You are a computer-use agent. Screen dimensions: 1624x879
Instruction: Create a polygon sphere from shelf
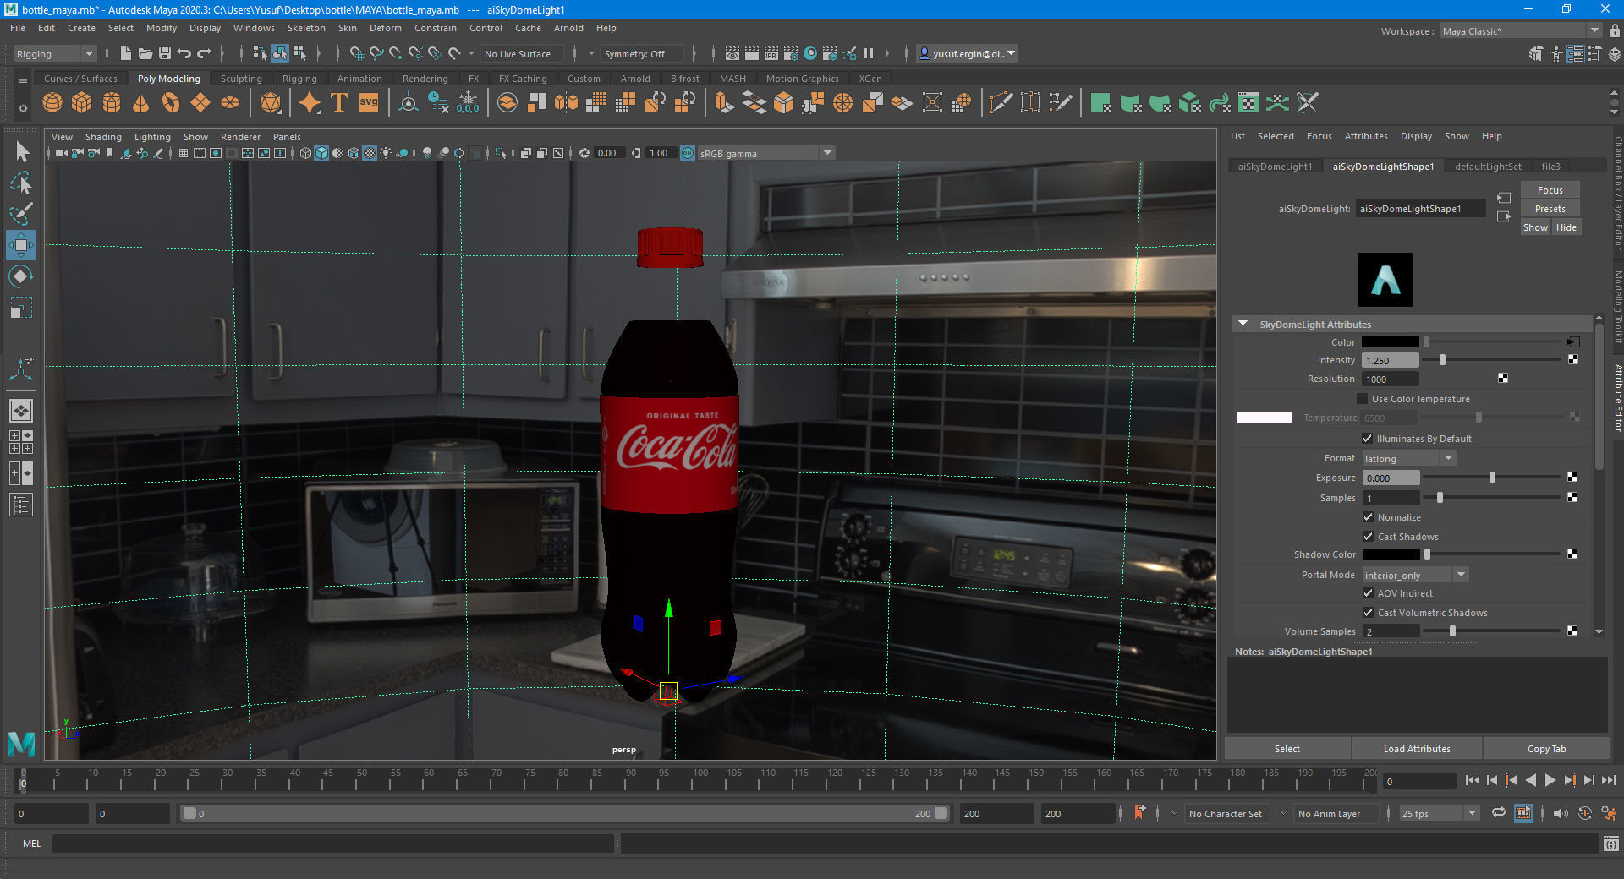pos(52,103)
